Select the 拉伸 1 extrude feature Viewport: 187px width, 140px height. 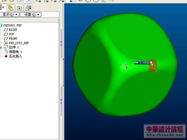coord(14,47)
